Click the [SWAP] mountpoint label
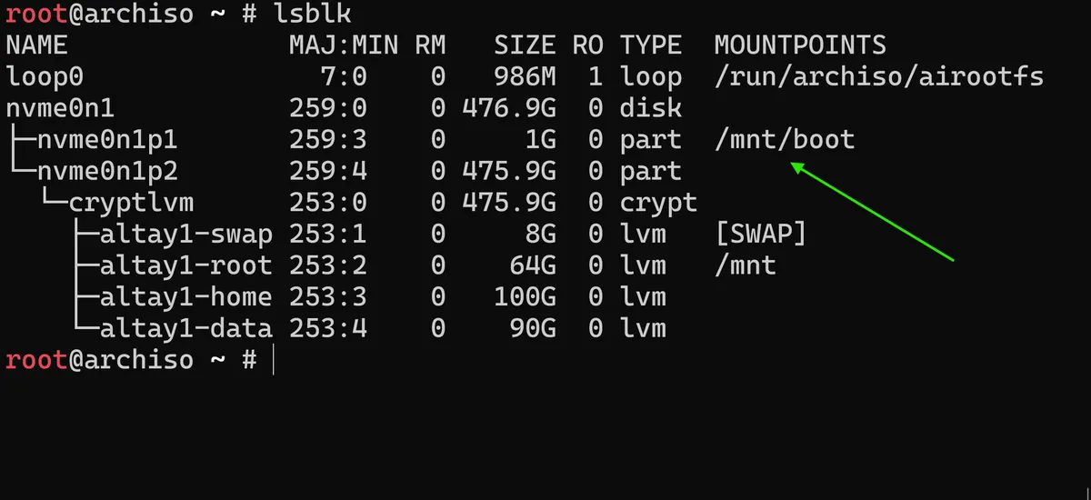Viewport: 1091px width, 500px height. click(x=761, y=235)
